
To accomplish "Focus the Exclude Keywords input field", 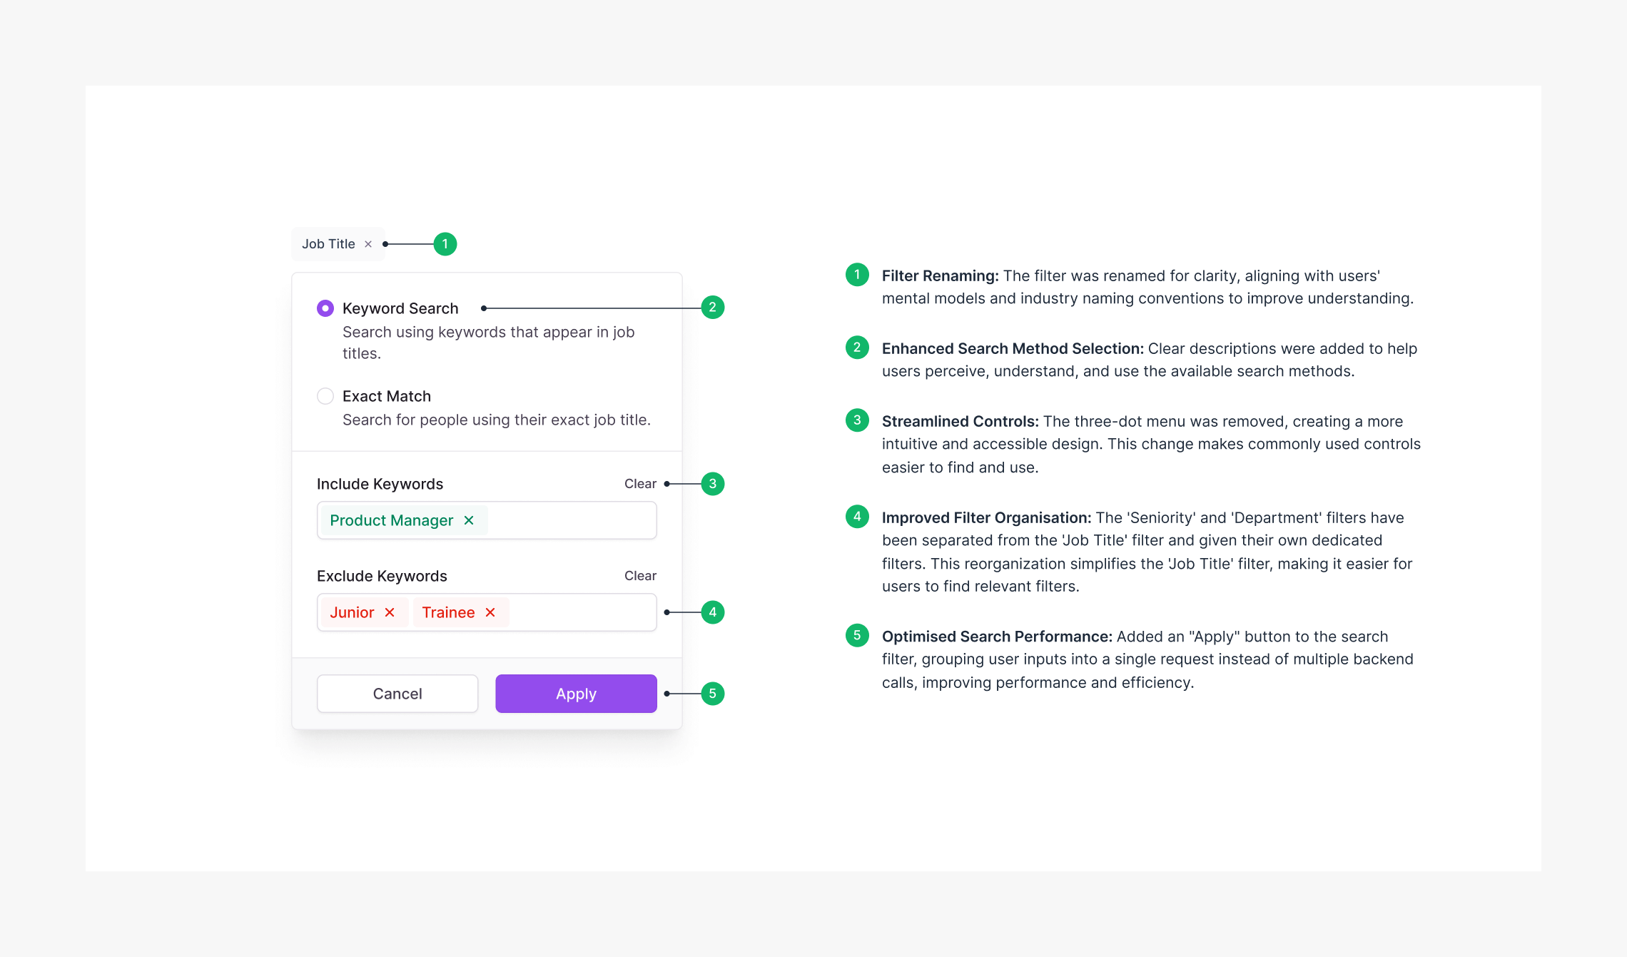I will point(582,612).
